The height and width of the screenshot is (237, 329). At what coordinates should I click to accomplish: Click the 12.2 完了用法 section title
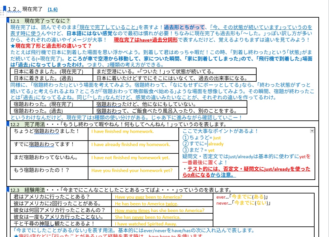tap(28, 124)
